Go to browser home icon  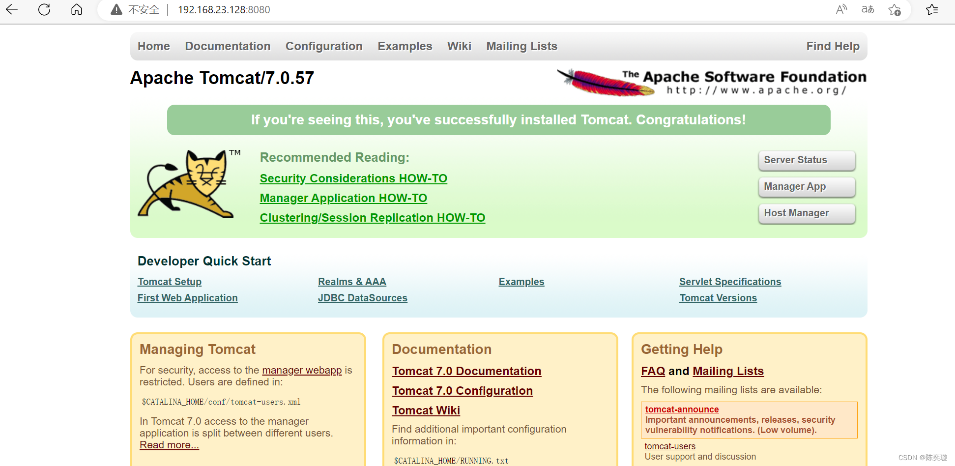tap(77, 9)
